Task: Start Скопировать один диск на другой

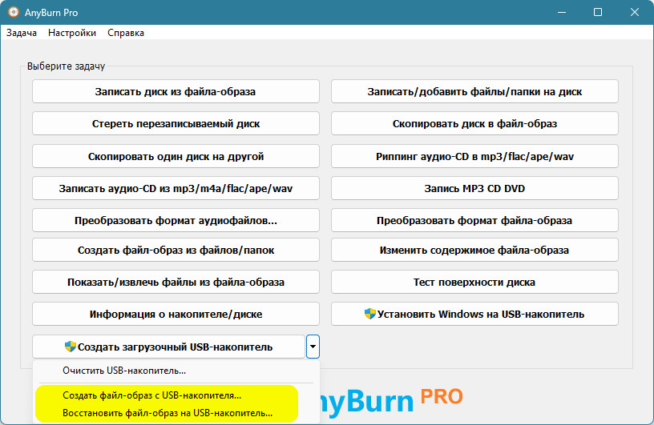Action: coord(176,156)
